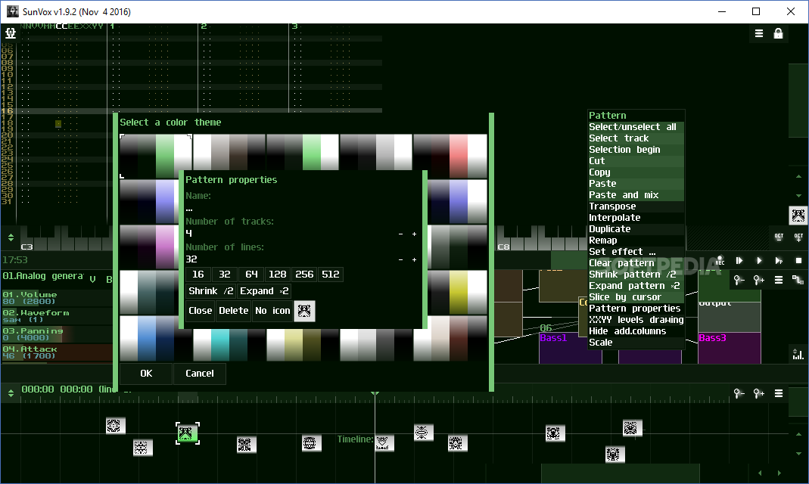Play the current pattern
The height and width of the screenshot is (484, 809).
point(779,261)
